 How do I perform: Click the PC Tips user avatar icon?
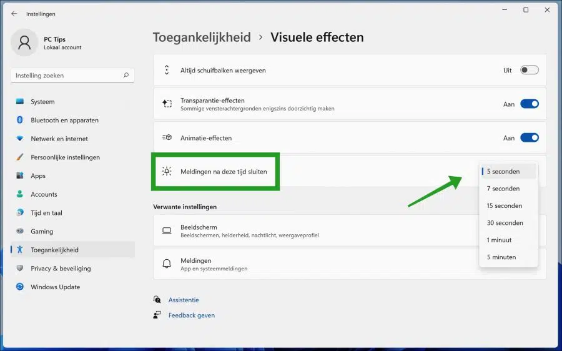click(24, 42)
